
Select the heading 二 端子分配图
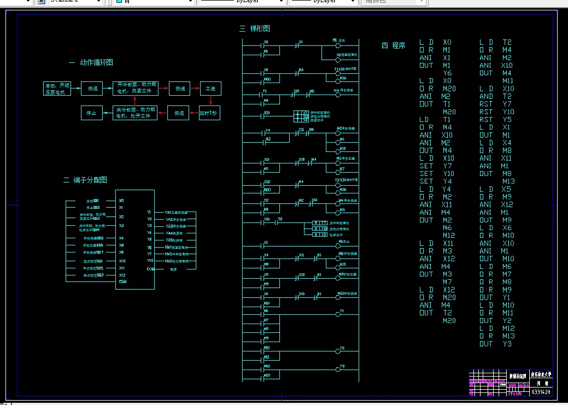[x=85, y=180]
